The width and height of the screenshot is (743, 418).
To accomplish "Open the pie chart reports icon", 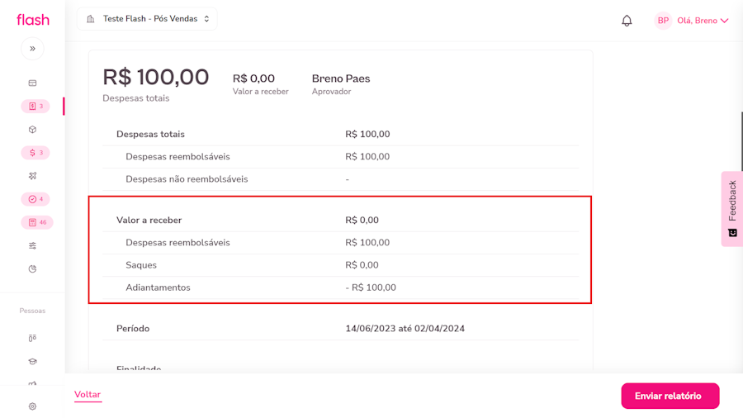I will tap(32, 268).
